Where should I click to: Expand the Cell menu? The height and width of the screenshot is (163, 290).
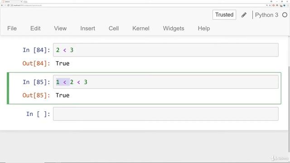point(114,29)
